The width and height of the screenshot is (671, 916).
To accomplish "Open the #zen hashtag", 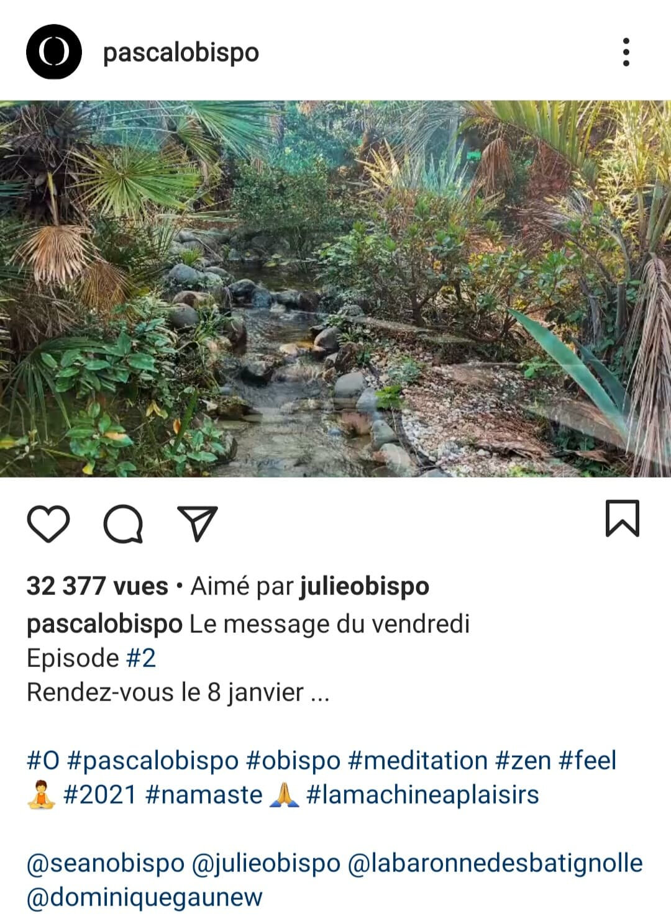I will click(523, 761).
